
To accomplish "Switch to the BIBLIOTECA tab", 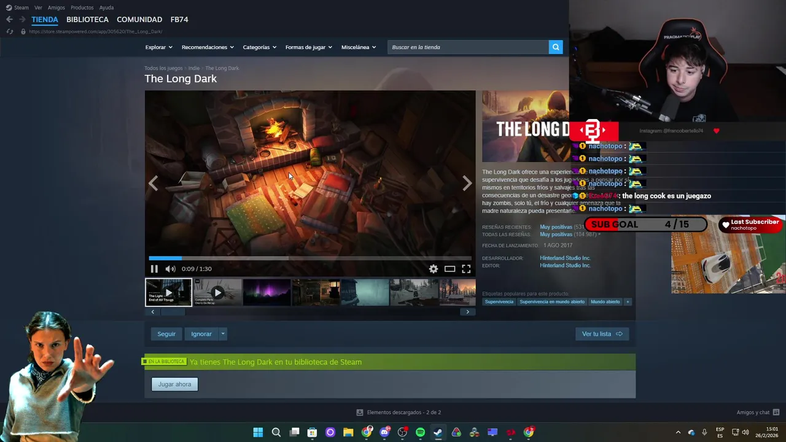I will click(87, 20).
